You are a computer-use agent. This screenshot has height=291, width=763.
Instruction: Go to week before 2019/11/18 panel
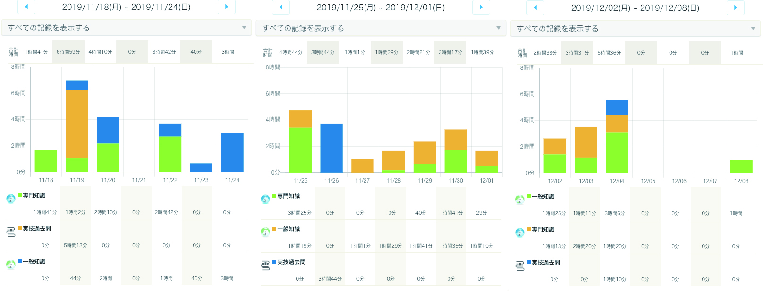pyautogui.click(x=26, y=7)
